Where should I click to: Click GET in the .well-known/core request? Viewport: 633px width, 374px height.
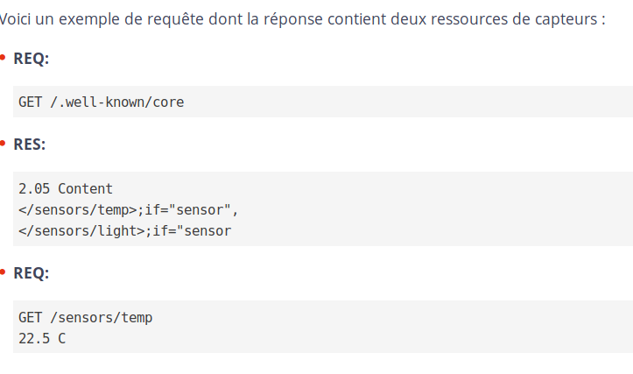coord(31,102)
